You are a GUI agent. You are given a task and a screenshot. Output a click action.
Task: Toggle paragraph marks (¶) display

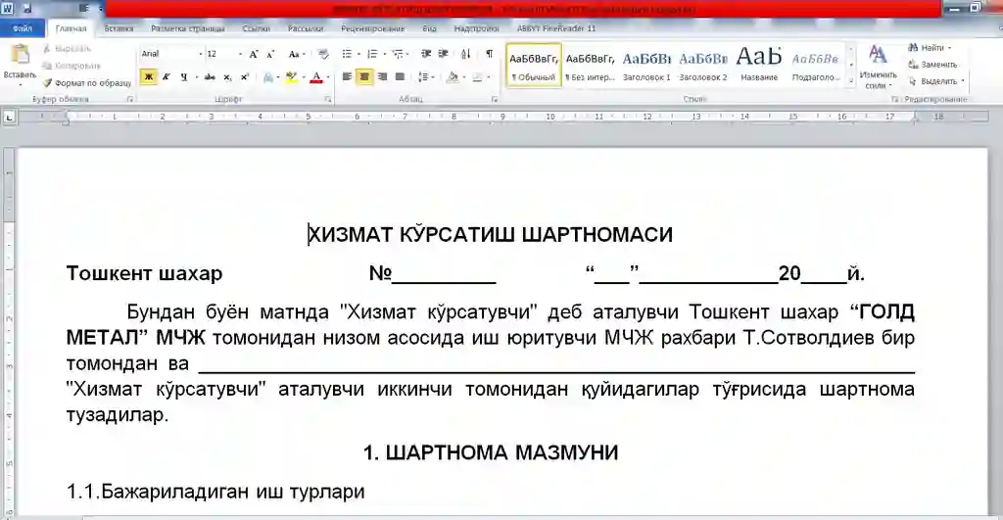[490, 55]
